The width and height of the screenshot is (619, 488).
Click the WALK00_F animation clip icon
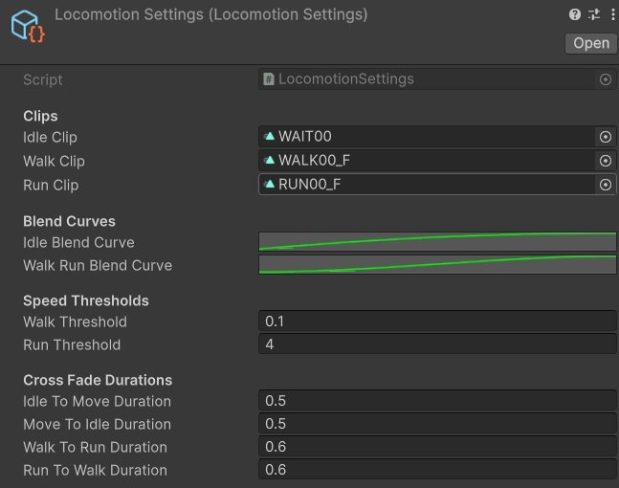click(270, 160)
